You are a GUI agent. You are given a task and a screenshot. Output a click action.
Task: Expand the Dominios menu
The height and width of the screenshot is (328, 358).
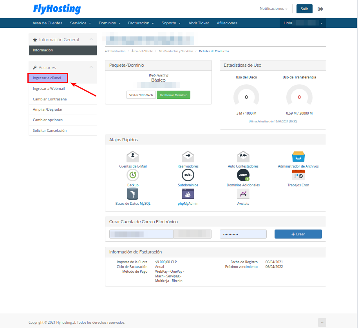(109, 23)
